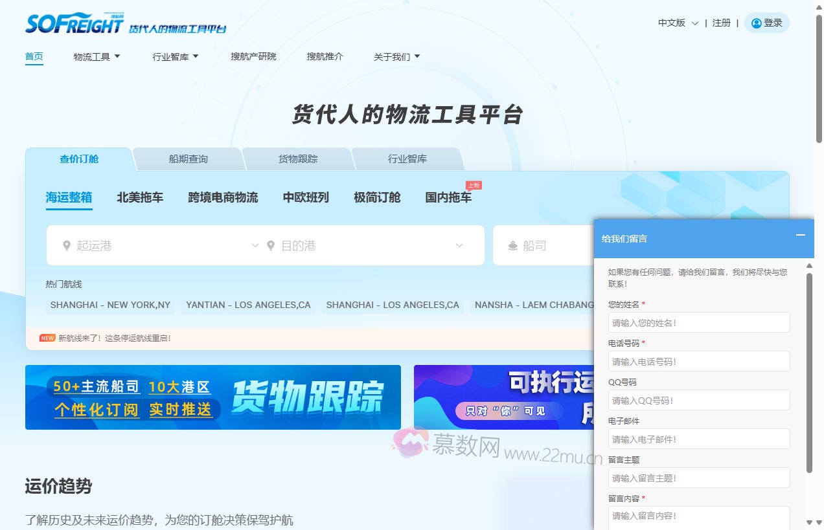
Task: Open the 起运港 dropdown chevron
Action: pyautogui.click(x=255, y=245)
